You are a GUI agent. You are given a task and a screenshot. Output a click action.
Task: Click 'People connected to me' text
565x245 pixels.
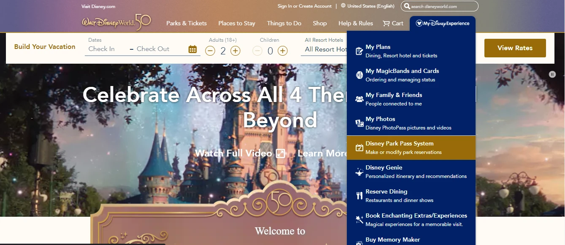tap(394, 104)
